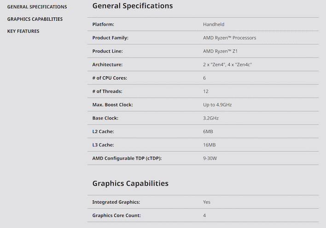Select the 16MB value

coord(209,145)
